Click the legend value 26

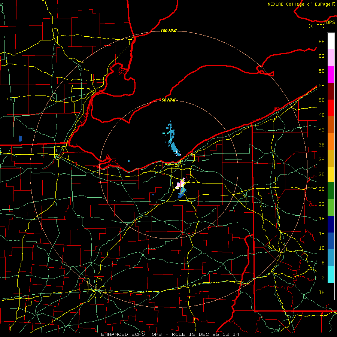(x=322, y=189)
